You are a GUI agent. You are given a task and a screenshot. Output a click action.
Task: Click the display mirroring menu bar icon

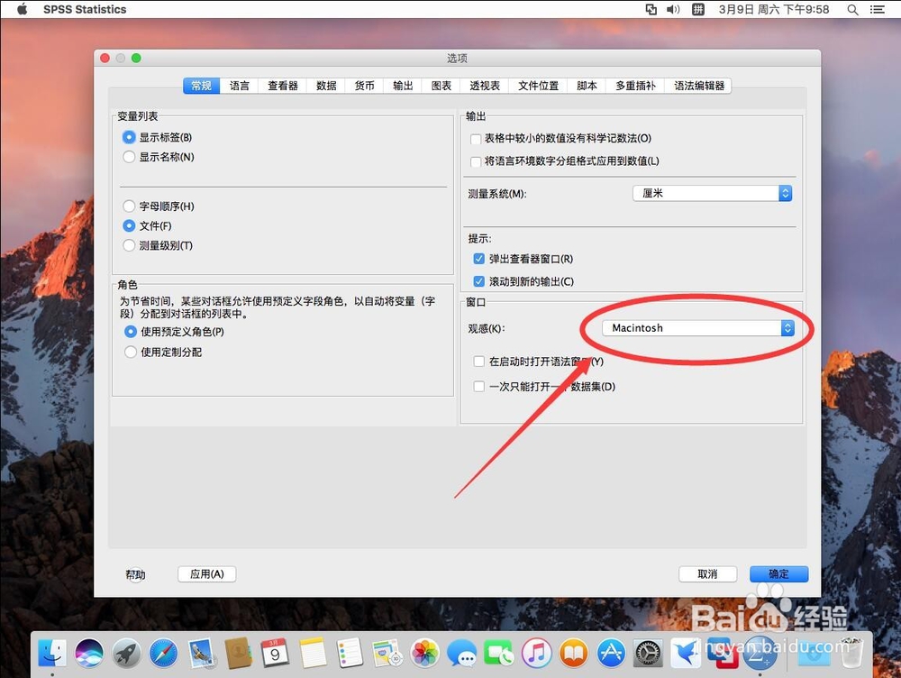(651, 9)
